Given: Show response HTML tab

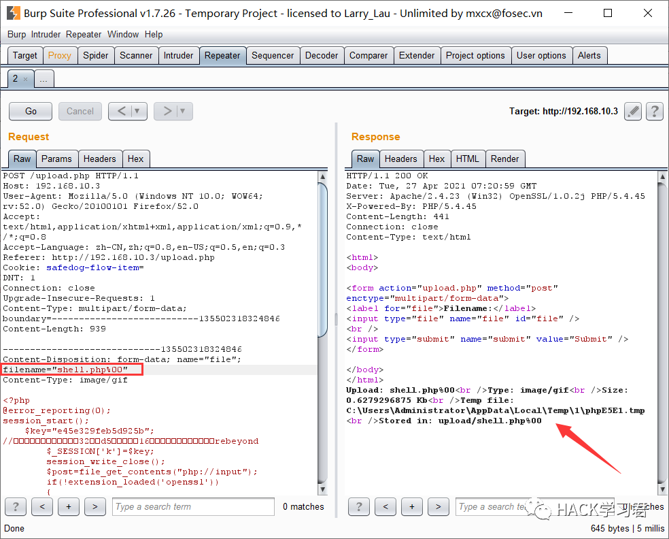Looking at the screenshot, I should [468, 159].
